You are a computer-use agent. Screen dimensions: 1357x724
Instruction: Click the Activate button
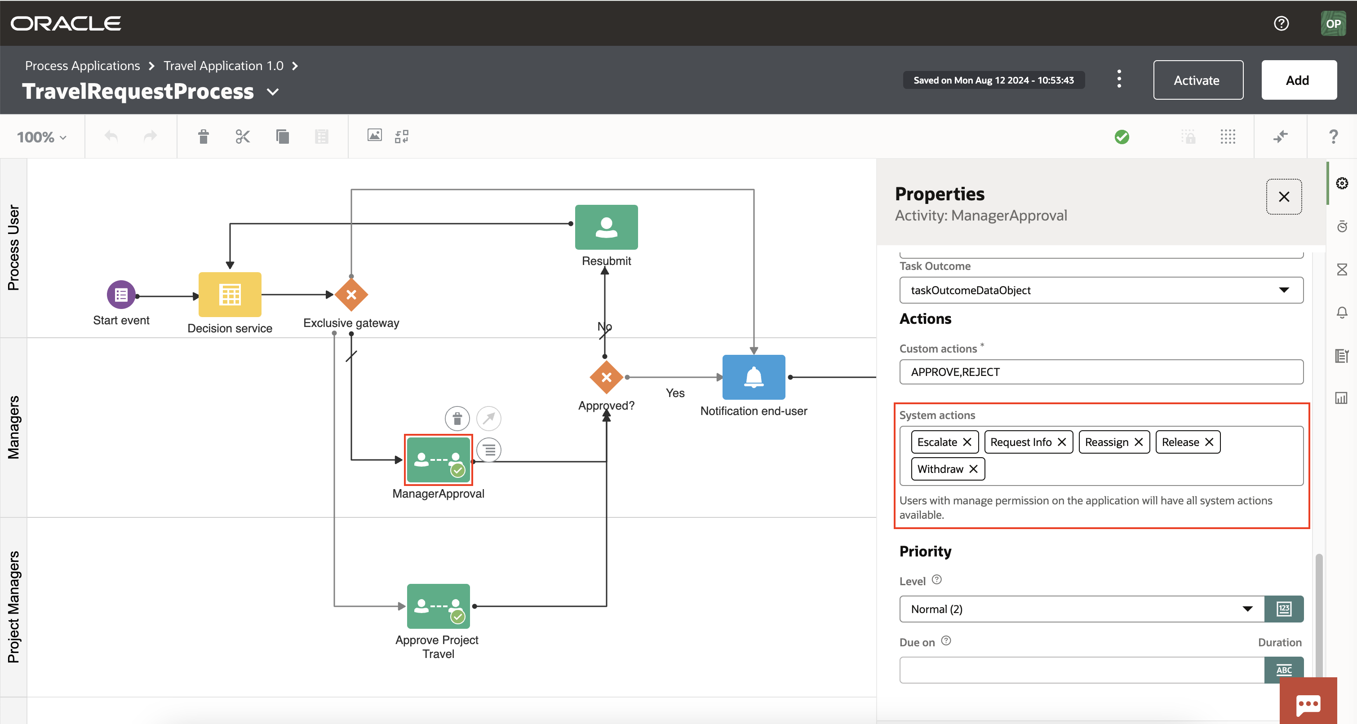[x=1198, y=80]
